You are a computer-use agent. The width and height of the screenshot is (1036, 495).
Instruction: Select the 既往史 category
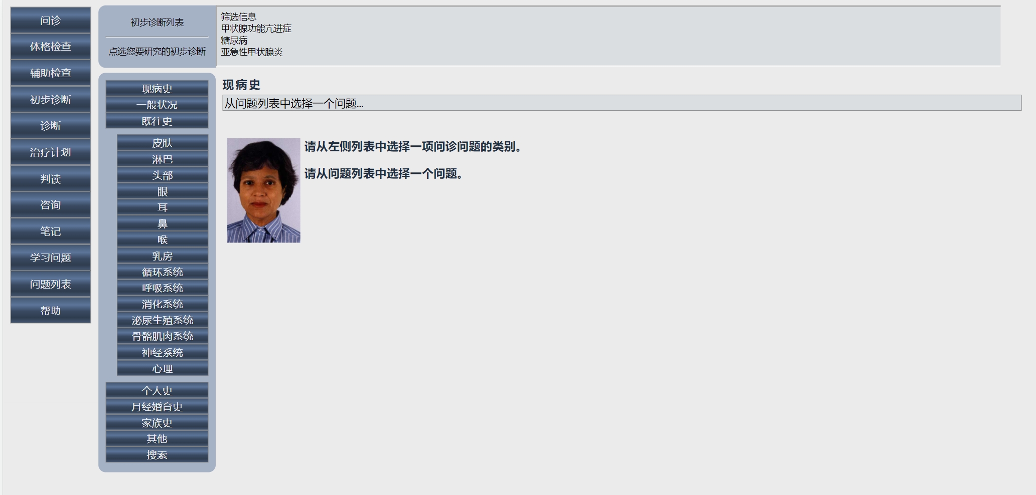157,121
